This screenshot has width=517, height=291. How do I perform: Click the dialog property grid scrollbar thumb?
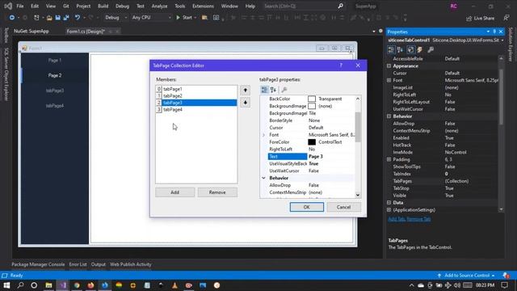[x=358, y=127]
